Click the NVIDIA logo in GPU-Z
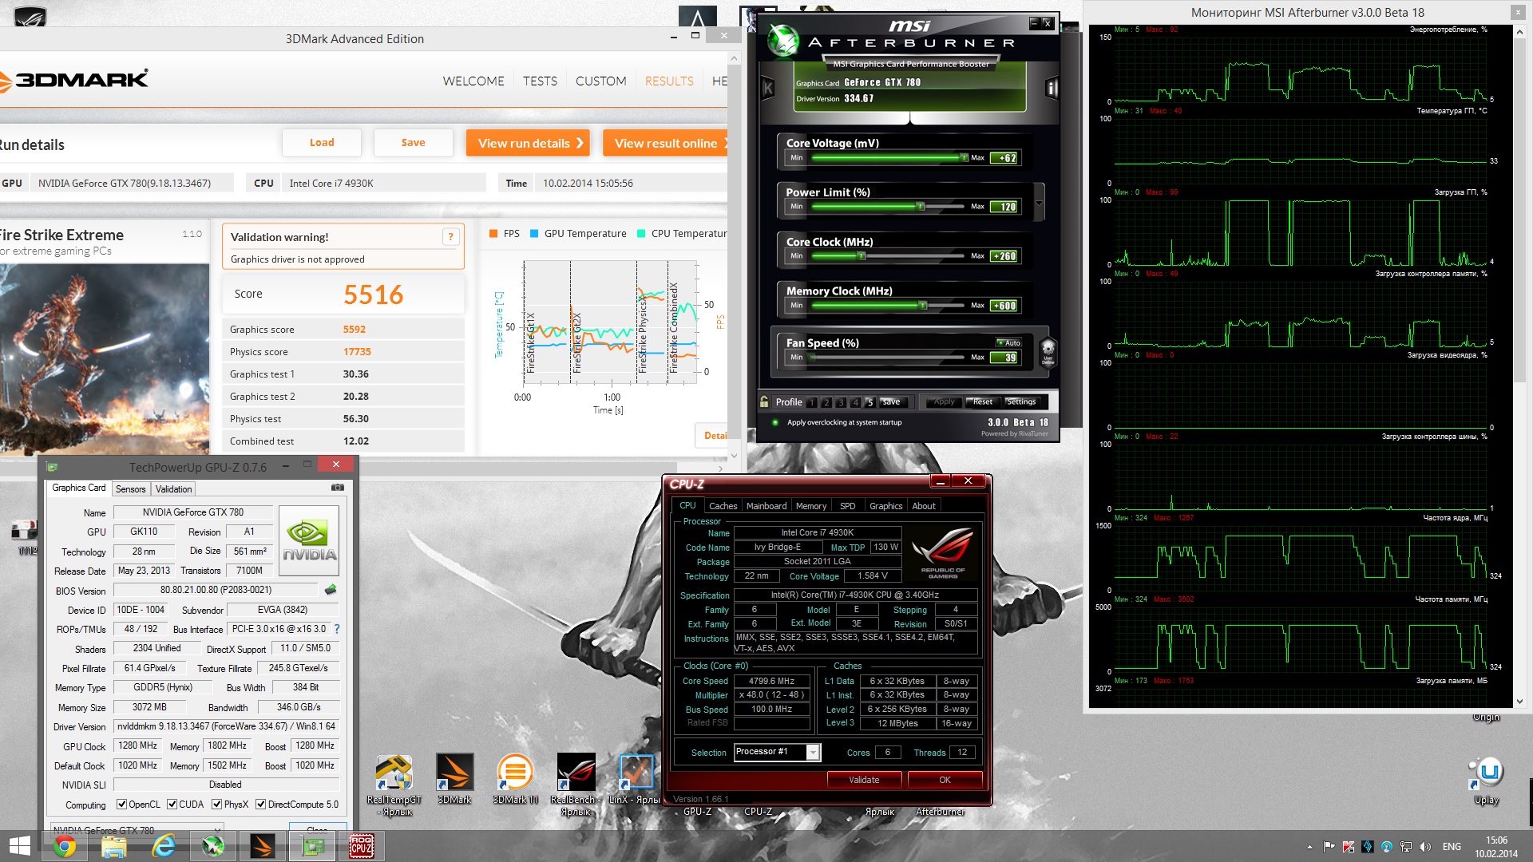Image resolution: width=1533 pixels, height=862 pixels. 309,540
